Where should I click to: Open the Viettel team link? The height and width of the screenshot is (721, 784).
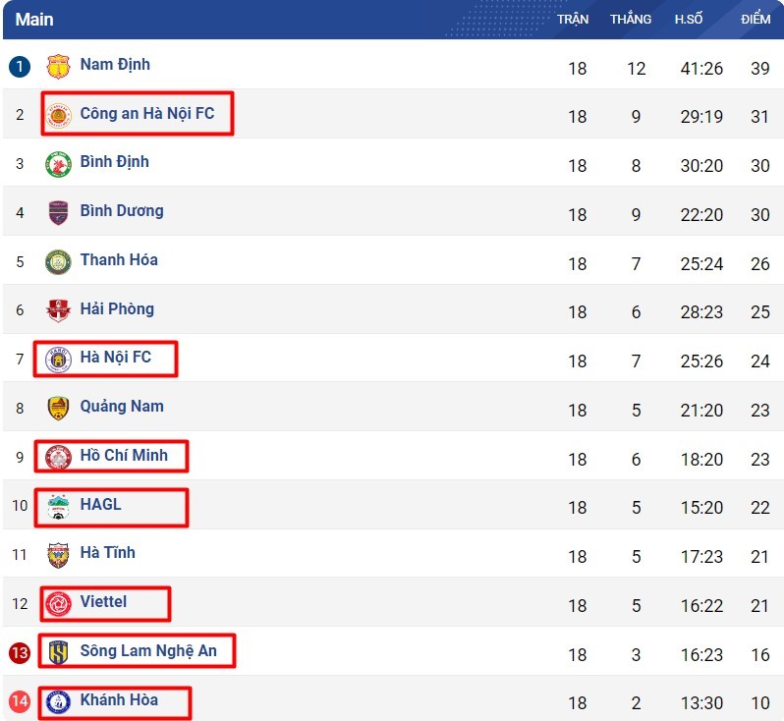(x=103, y=601)
